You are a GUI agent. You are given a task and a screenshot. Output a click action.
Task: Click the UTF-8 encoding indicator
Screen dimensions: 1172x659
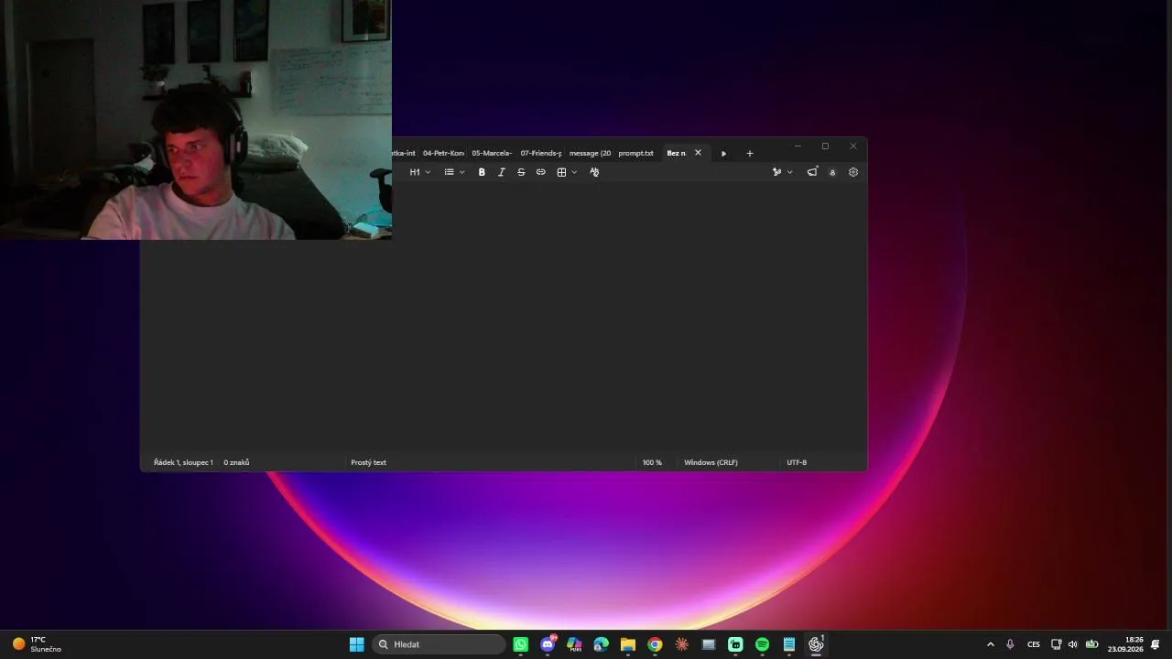797,462
